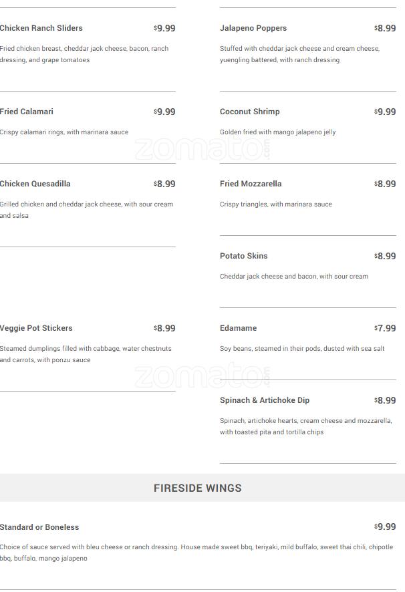Open the Veggie Pot Stickers item
This screenshot has height=592, width=405.
pos(36,328)
